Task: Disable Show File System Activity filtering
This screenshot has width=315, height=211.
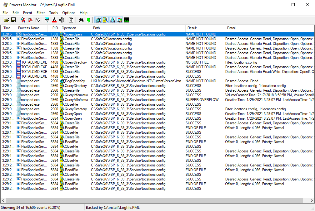Action: pyautogui.click(x=106, y=20)
